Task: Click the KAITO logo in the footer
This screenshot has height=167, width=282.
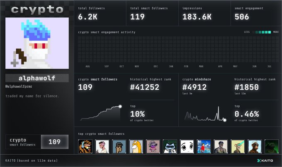Action: coord(265,160)
